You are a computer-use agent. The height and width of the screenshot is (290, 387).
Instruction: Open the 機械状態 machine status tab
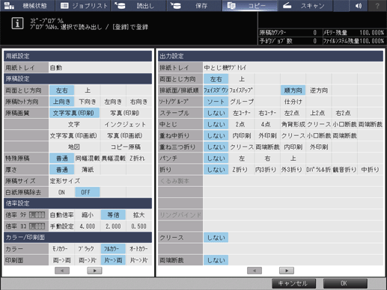coord(28,5)
